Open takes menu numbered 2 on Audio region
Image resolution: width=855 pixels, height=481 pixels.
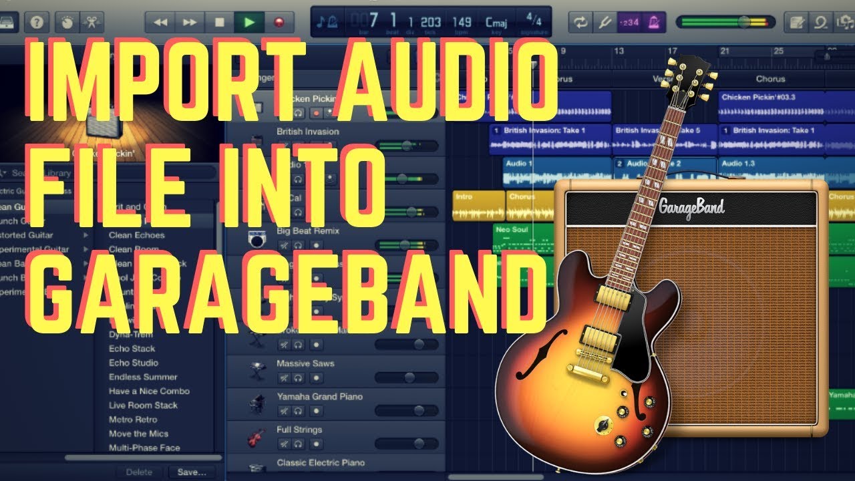[619, 163]
